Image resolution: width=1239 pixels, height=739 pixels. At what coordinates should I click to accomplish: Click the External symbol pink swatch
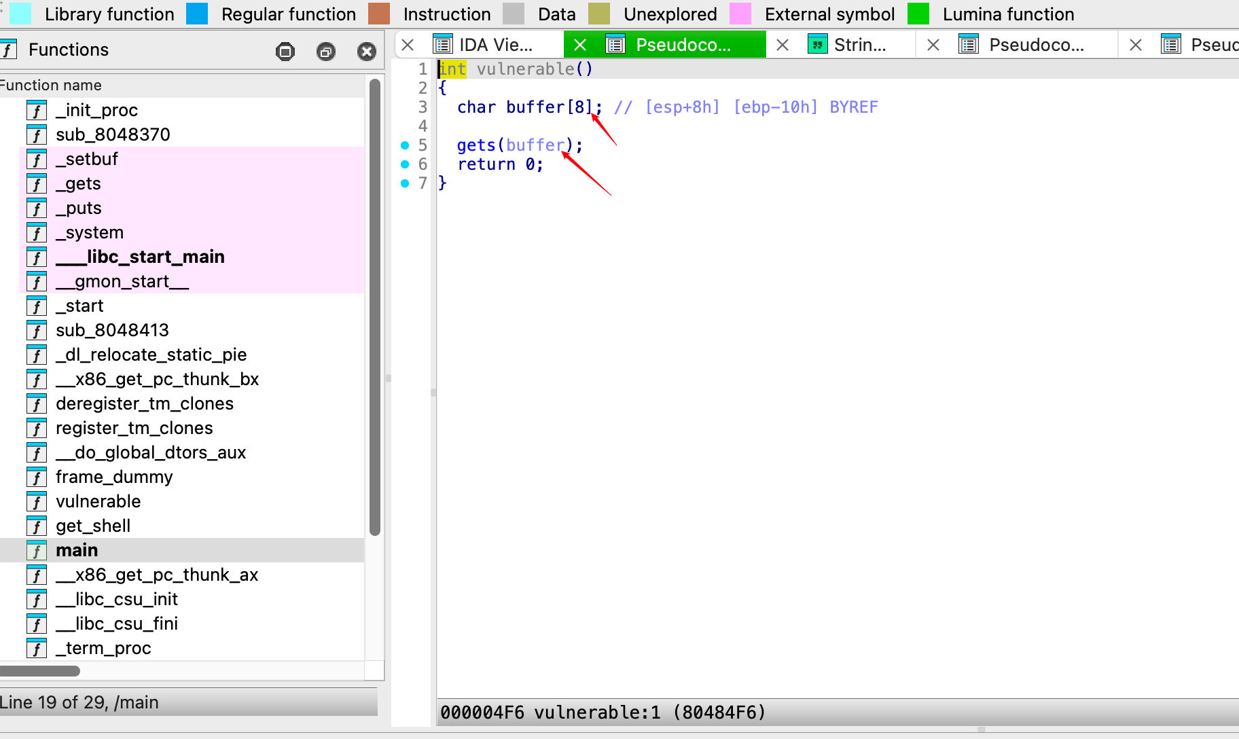[x=740, y=14]
